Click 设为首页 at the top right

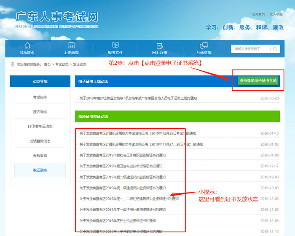tap(258, 14)
